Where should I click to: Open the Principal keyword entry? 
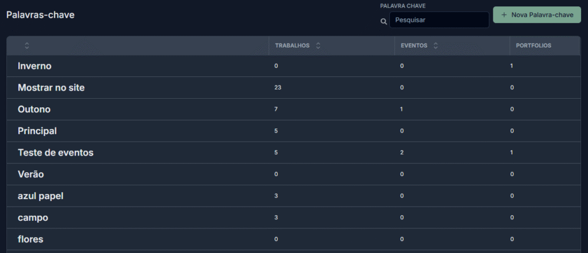(x=37, y=131)
